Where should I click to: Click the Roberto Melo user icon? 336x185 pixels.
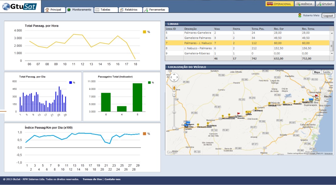[x=300, y=15]
